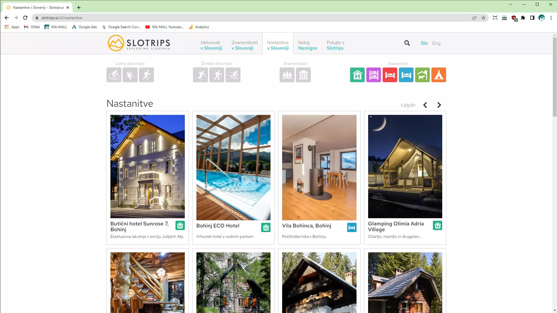
Task: Open Chrome's three-dot menu
Action: coord(551,18)
